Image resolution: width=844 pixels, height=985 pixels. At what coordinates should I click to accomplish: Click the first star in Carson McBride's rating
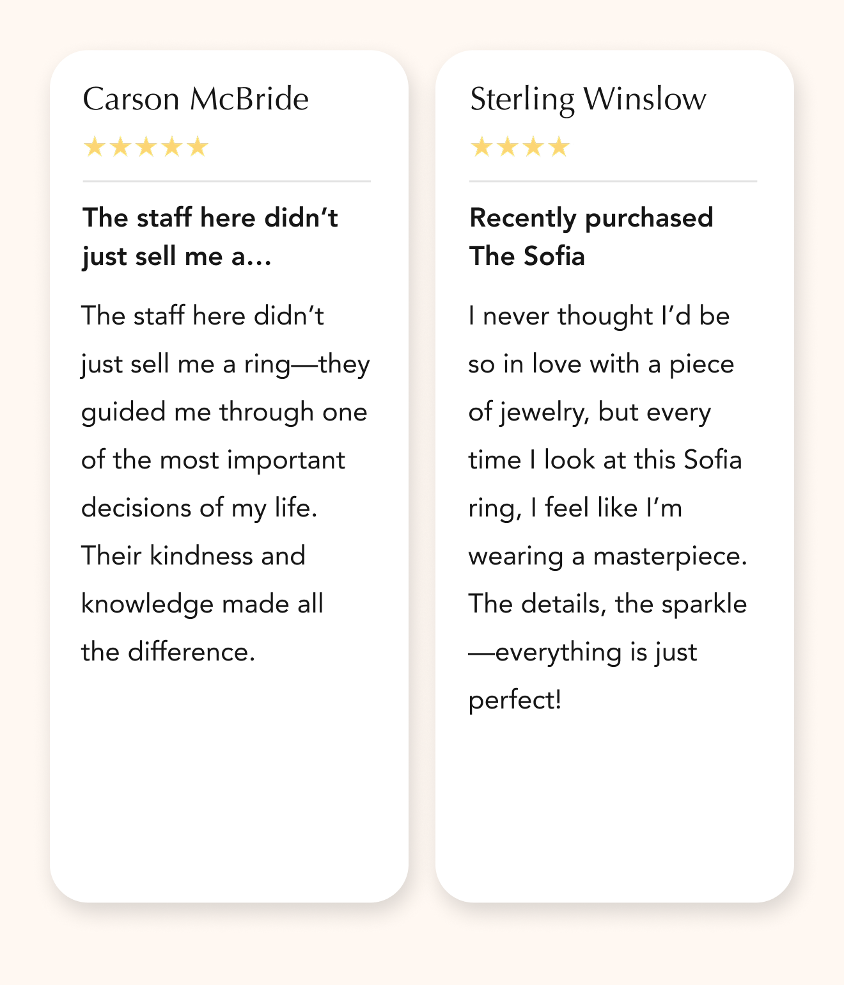[x=95, y=147]
